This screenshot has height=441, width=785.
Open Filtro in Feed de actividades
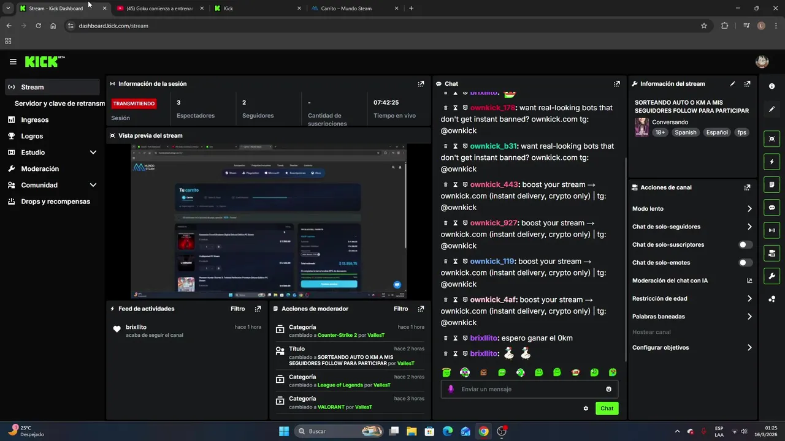tap(237, 309)
